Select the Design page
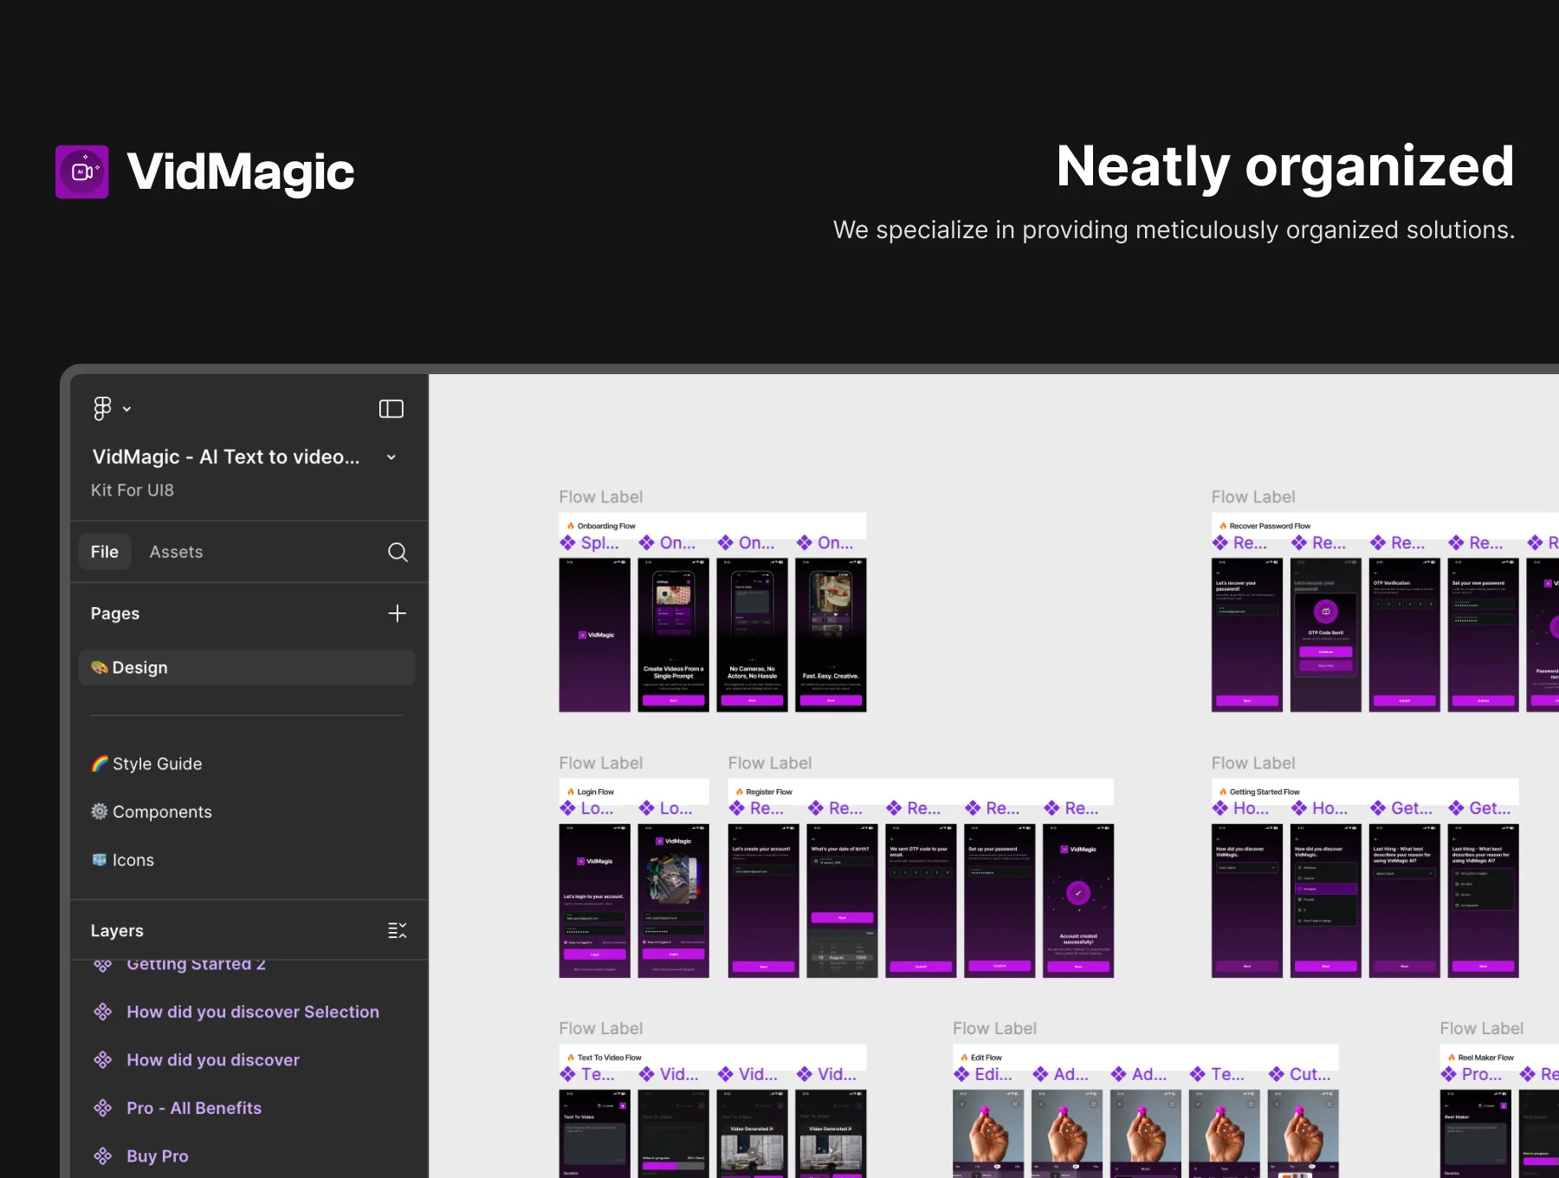Image resolution: width=1559 pixels, height=1178 pixels. [x=247, y=668]
